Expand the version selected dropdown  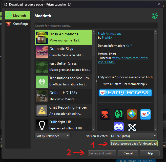point(133,136)
